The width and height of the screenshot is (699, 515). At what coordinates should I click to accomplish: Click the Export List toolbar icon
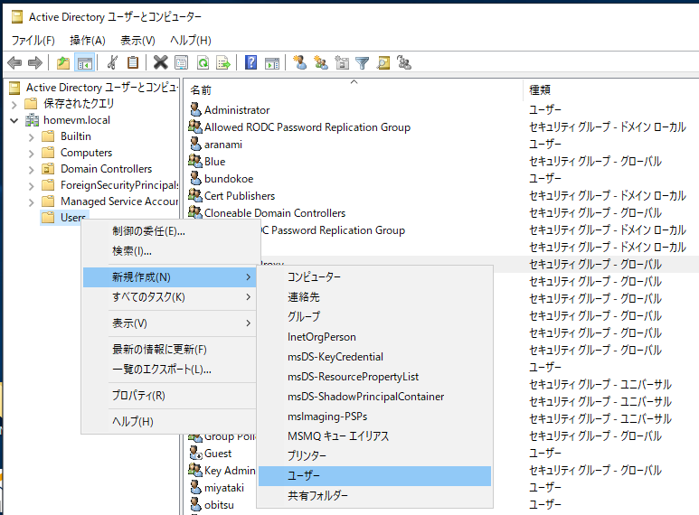223,63
